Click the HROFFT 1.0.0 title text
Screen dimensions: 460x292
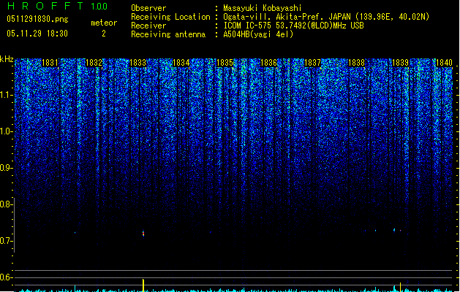click(58, 6)
